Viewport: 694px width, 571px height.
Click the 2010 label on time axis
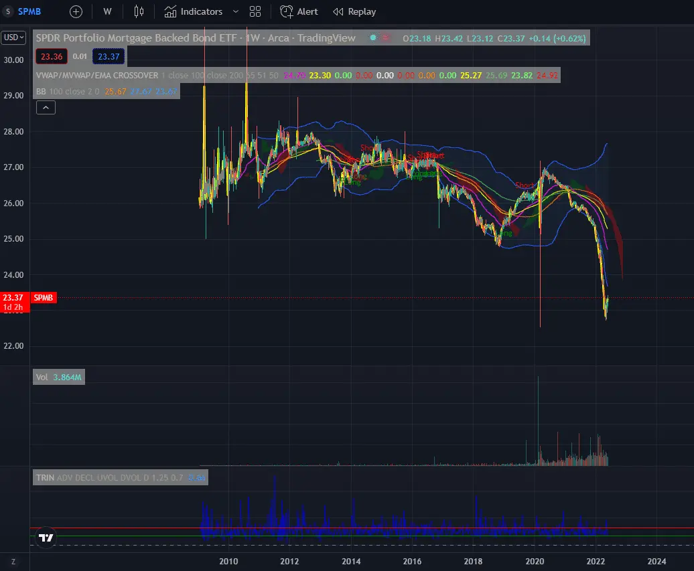(x=228, y=561)
